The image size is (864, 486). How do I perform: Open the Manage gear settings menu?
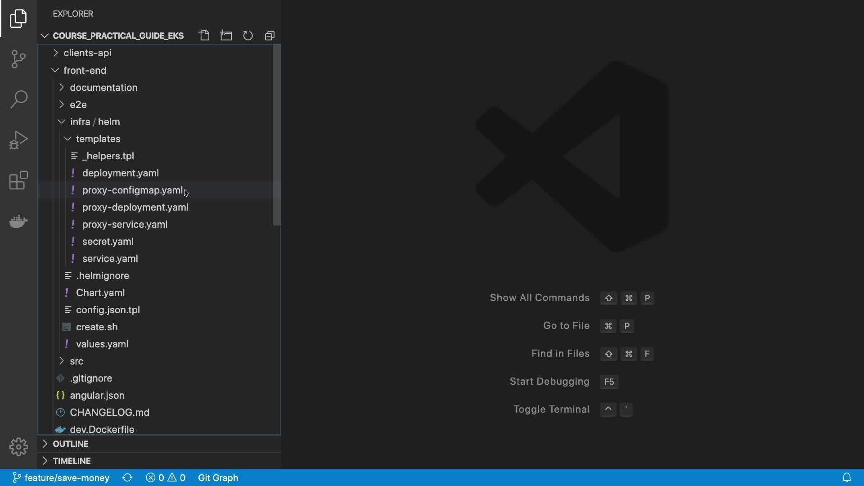pyautogui.click(x=18, y=447)
